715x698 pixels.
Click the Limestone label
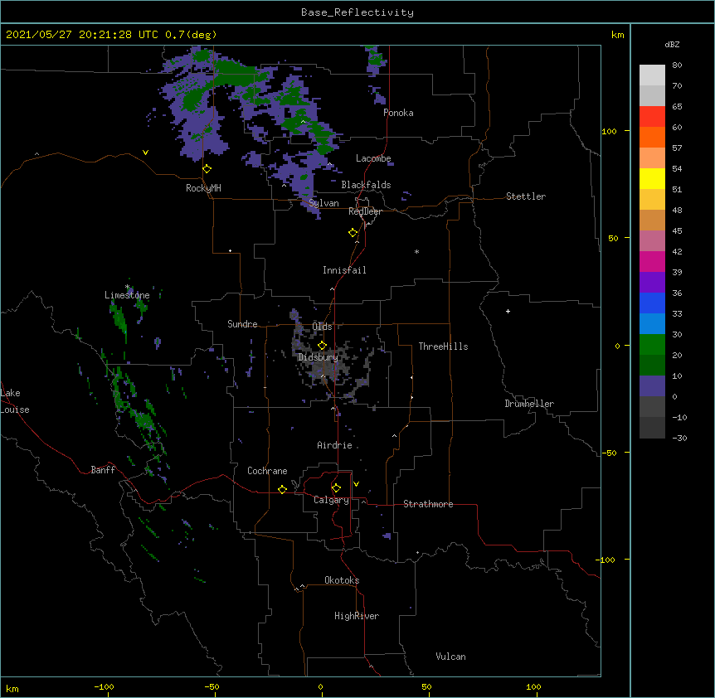pyautogui.click(x=127, y=295)
